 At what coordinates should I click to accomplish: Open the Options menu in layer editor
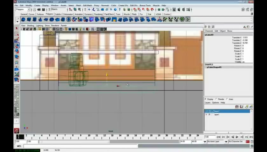coord(216,103)
